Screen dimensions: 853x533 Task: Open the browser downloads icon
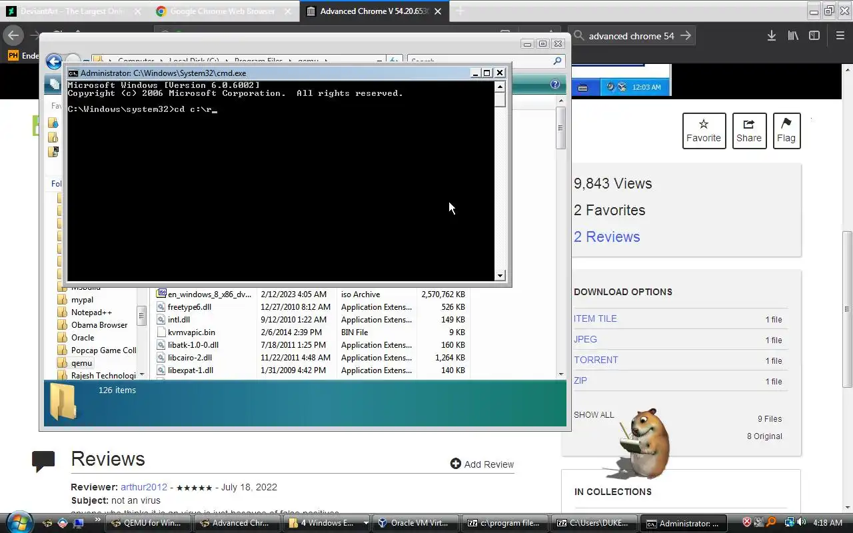[x=771, y=36]
